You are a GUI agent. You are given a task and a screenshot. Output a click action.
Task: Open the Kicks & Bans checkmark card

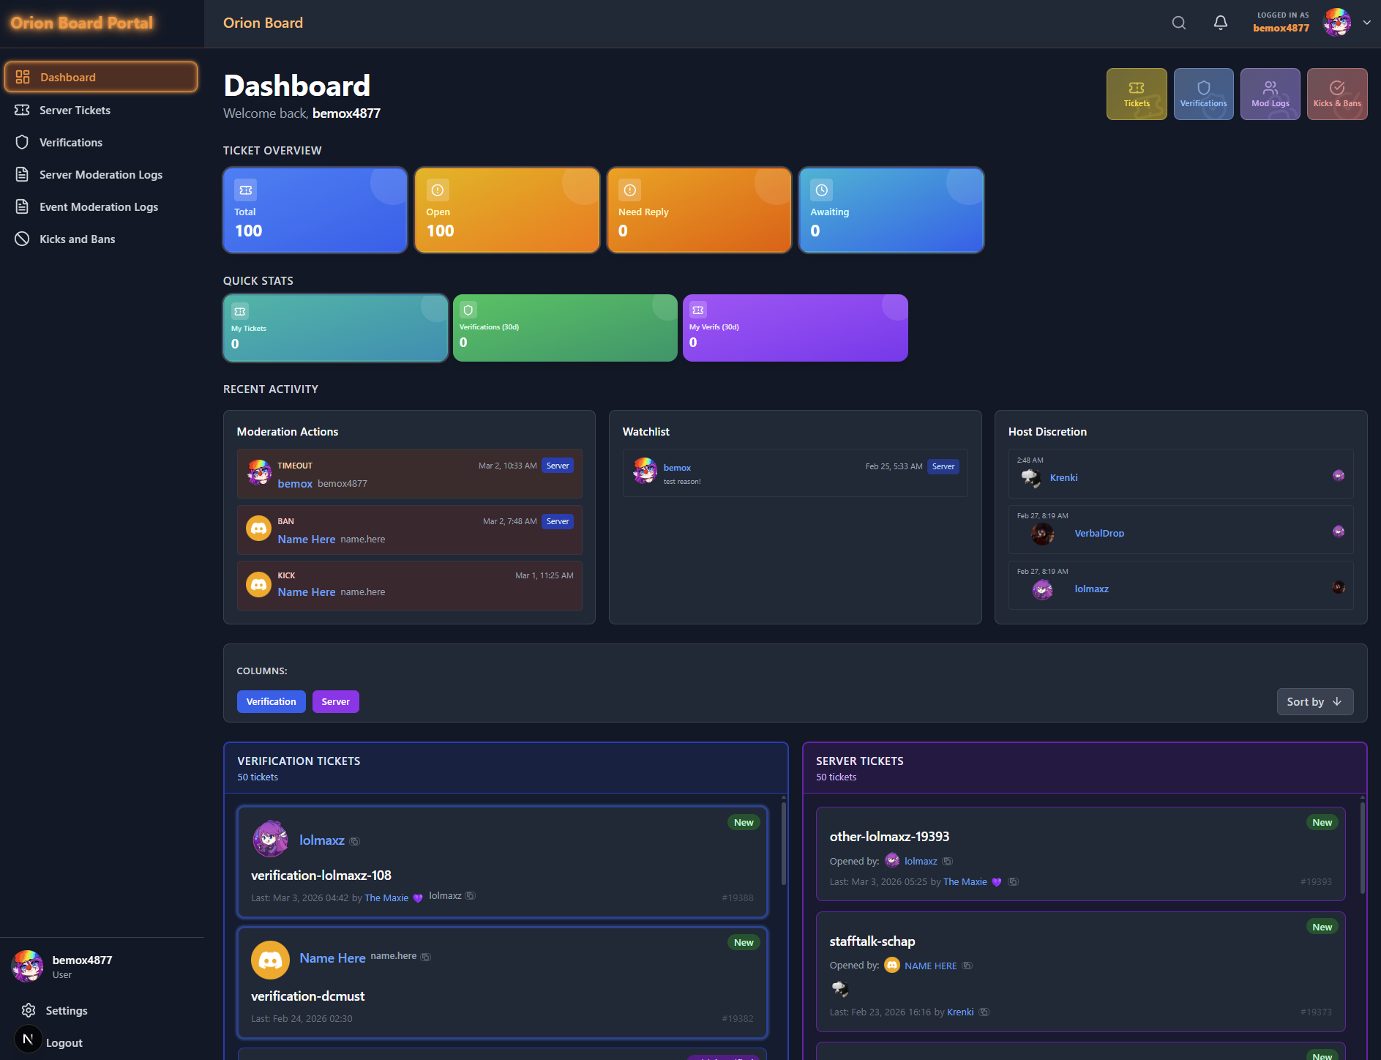click(x=1337, y=94)
